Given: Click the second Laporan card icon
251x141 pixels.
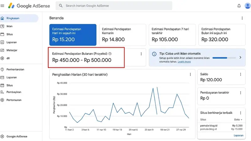Looking at the screenshot, I should pos(2,77).
